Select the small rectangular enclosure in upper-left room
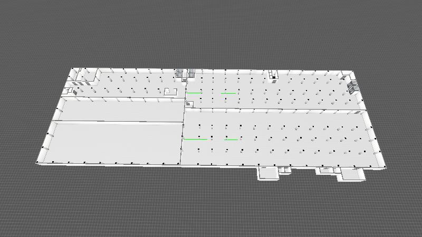Image resolution: width=422 pixels, height=237 pixels. (x=170, y=92)
